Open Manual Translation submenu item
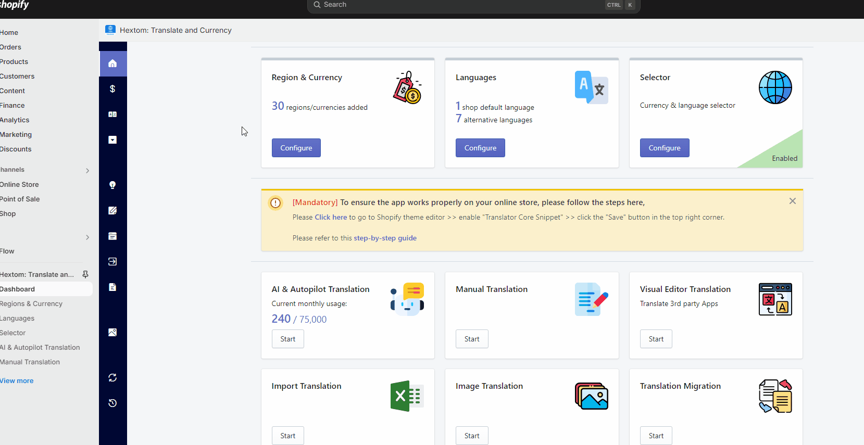Viewport: 864px width, 445px height. [30, 362]
